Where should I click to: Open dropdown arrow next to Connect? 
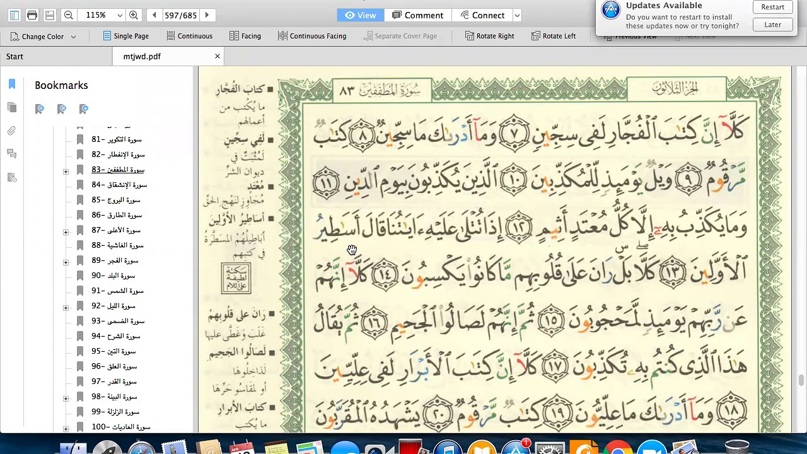coord(517,15)
